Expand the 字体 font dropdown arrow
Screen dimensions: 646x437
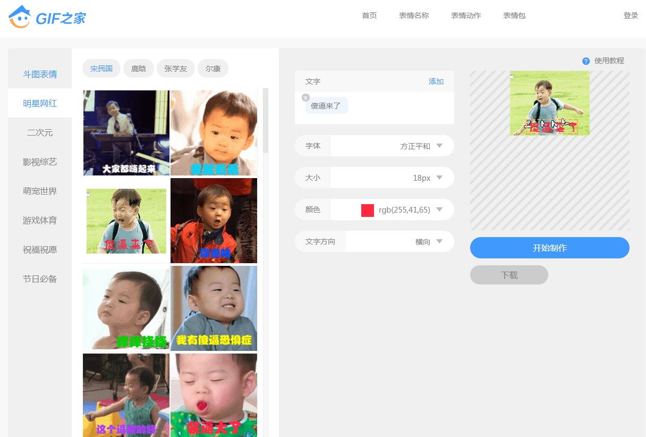tap(439, 146)
